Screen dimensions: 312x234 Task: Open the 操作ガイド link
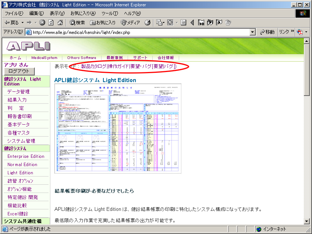tap(118, 66)
